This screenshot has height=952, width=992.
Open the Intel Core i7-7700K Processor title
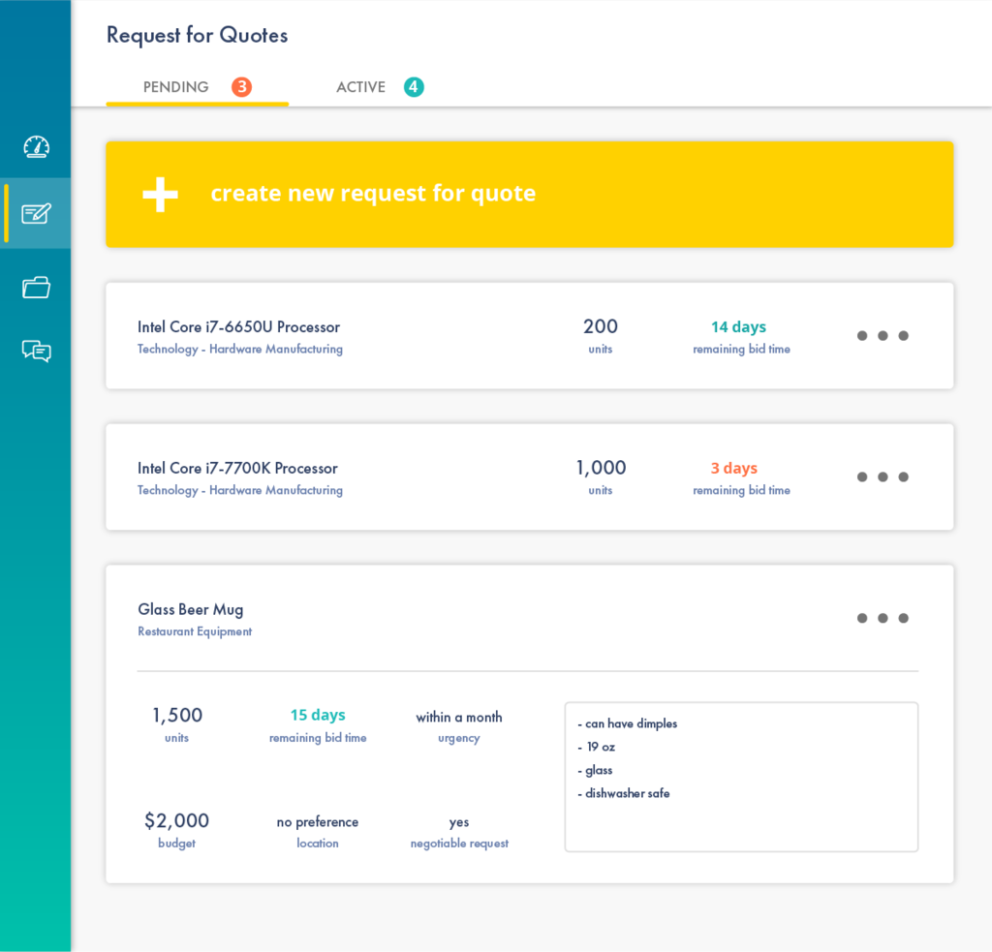[237, 468]
